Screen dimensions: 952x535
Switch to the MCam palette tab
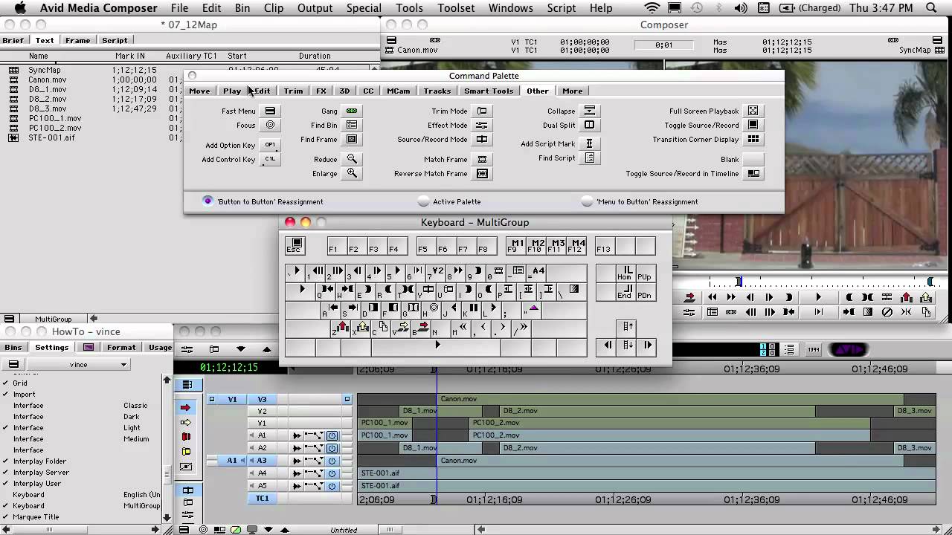click(x=398, y=91)
